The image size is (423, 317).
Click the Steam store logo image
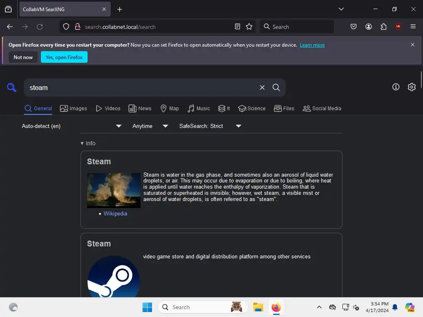point(114,276)
